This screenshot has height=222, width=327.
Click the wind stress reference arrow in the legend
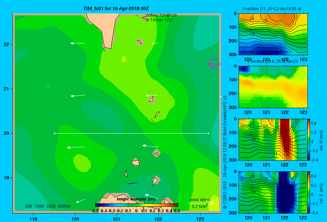[201, 203]
